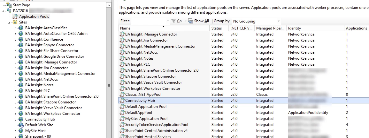Click the Start Page icon in tree
The height and width of the screenshot is (138, 369).
point(9,5)
